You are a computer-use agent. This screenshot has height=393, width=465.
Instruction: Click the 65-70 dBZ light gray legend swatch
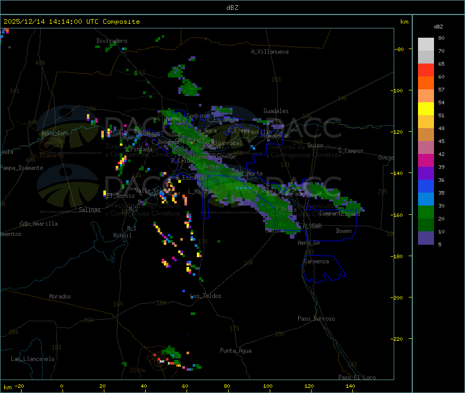(426, 57)
